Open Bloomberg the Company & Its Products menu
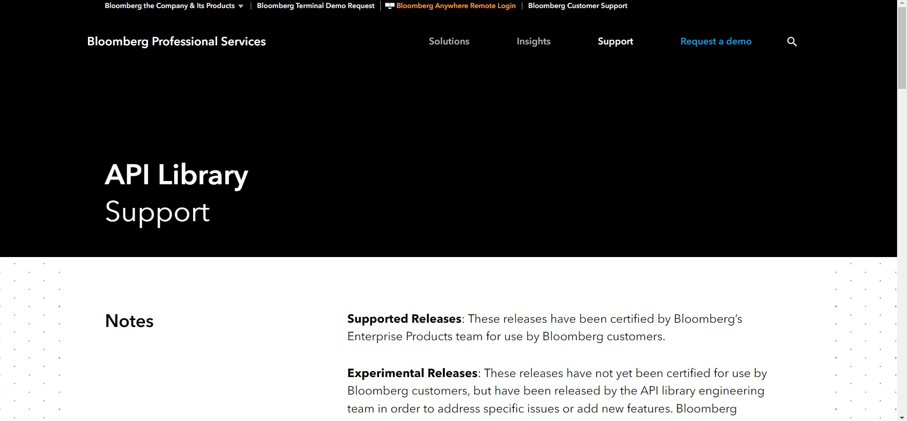907x421 pixels. (169, 6)
